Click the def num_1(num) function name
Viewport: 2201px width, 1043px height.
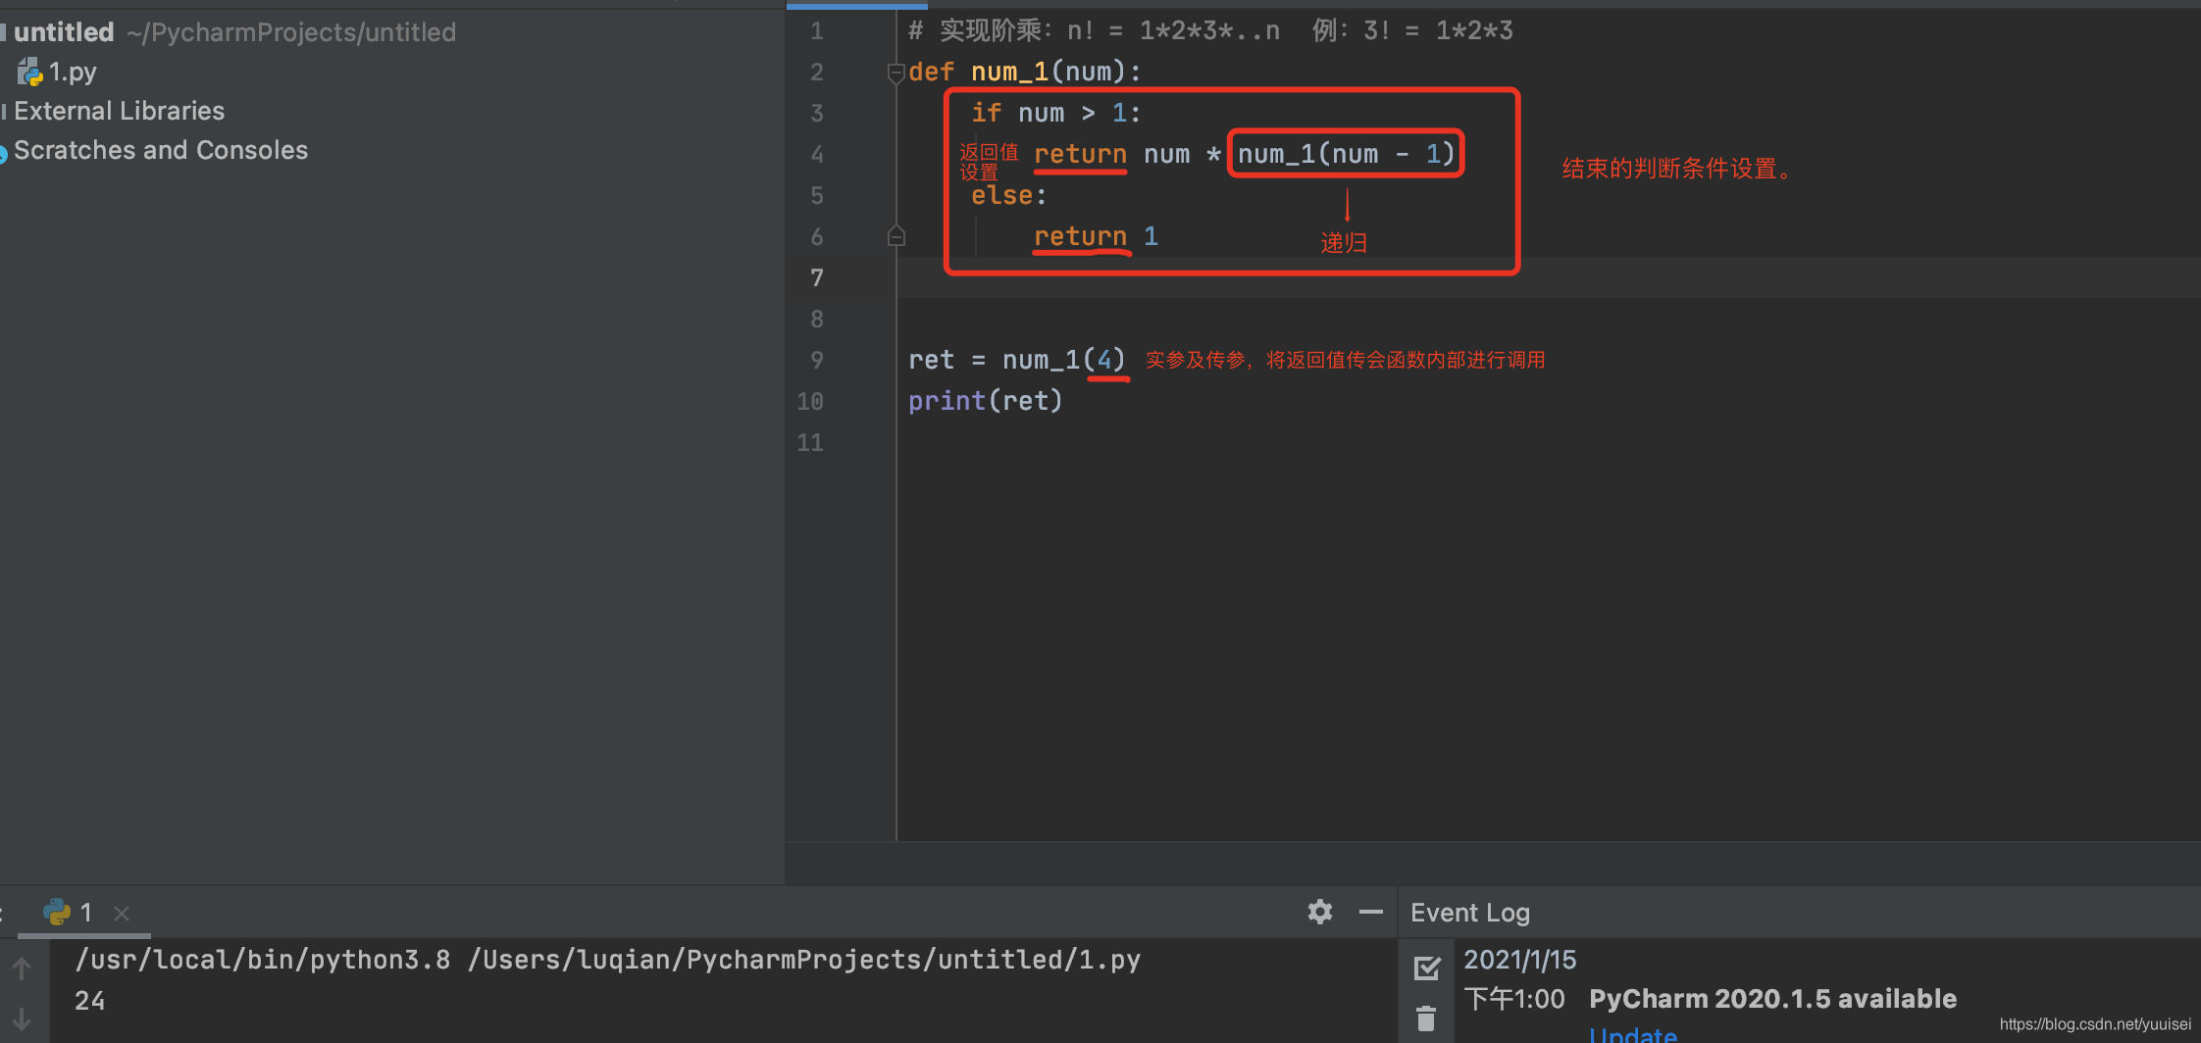click(1009, 72)
